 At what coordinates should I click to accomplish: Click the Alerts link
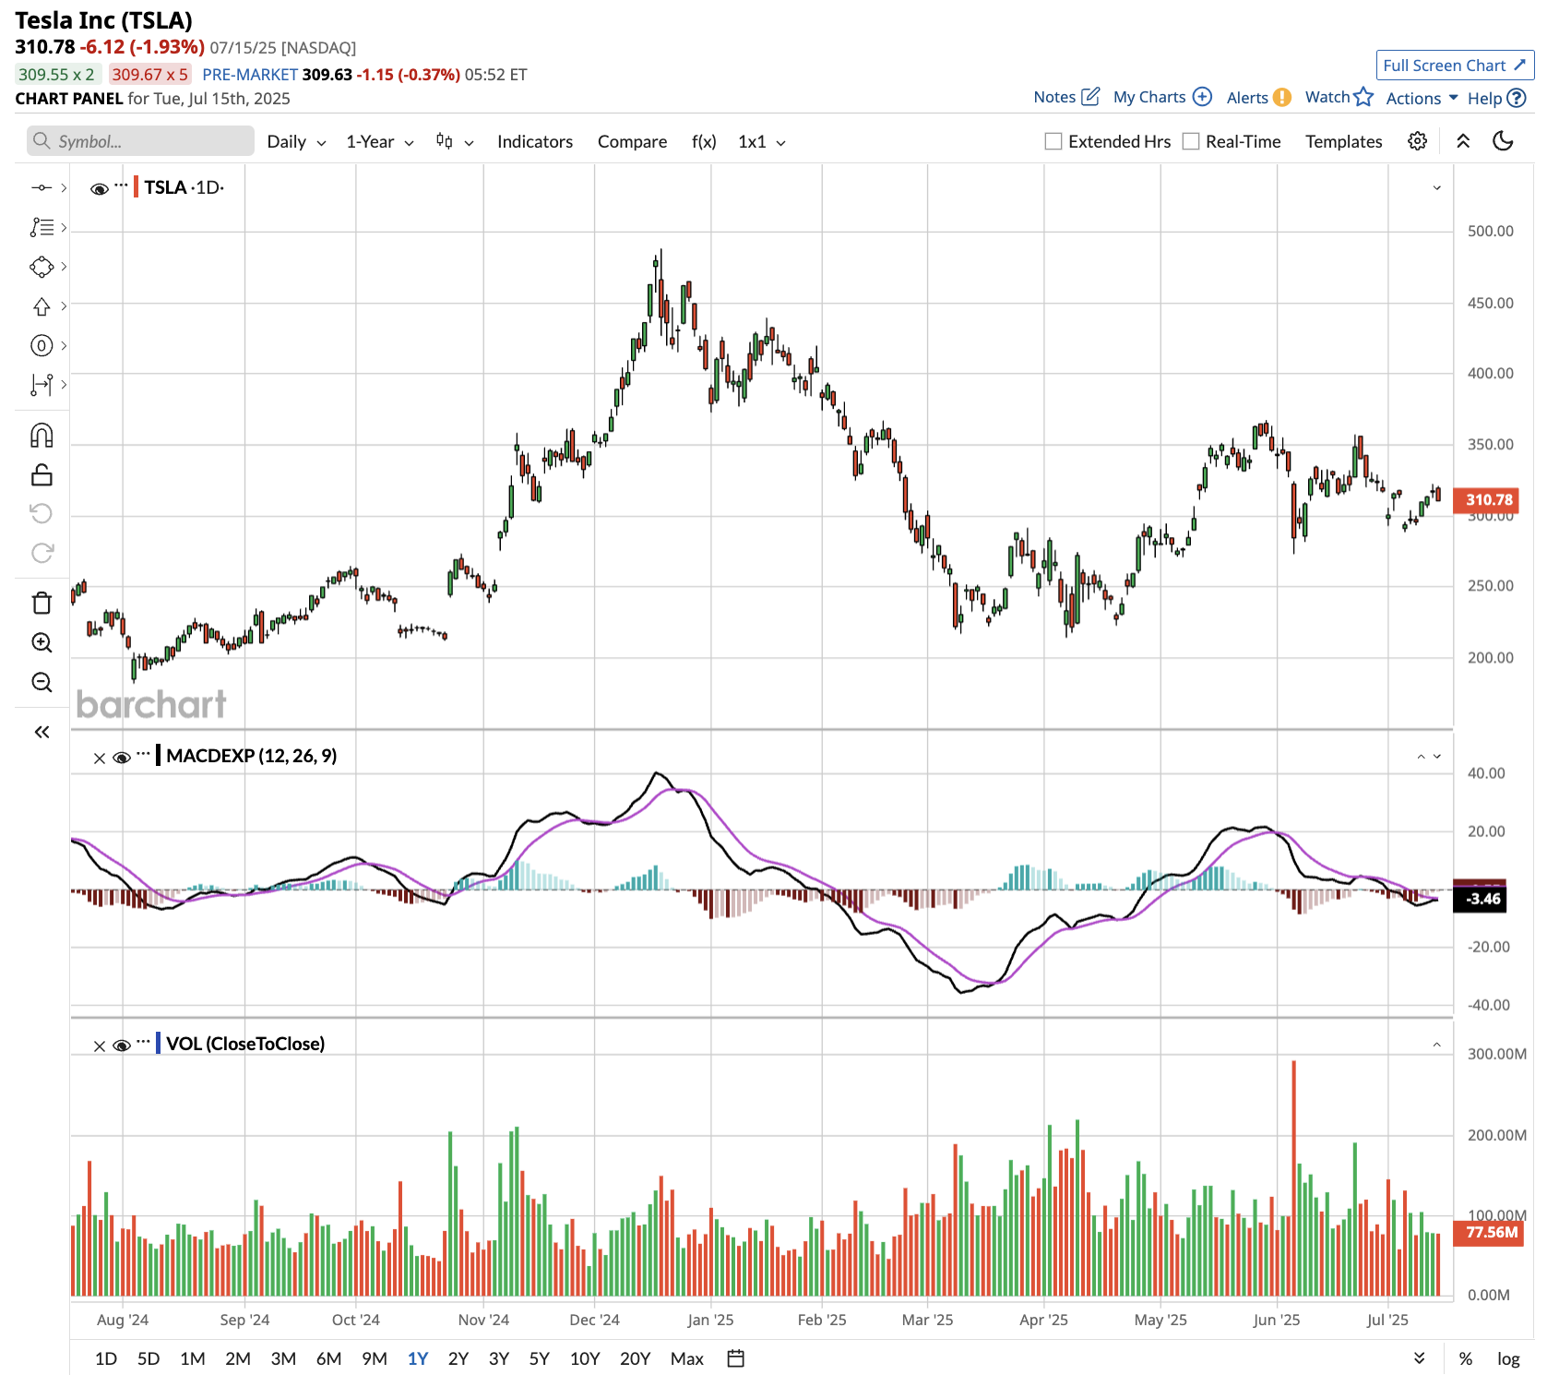coord(1247,98)
